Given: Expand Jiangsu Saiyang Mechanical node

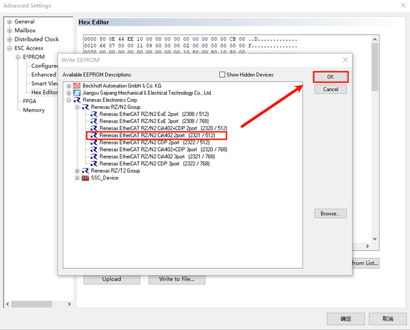Looking at the screenshot, I should coord(68,93).
